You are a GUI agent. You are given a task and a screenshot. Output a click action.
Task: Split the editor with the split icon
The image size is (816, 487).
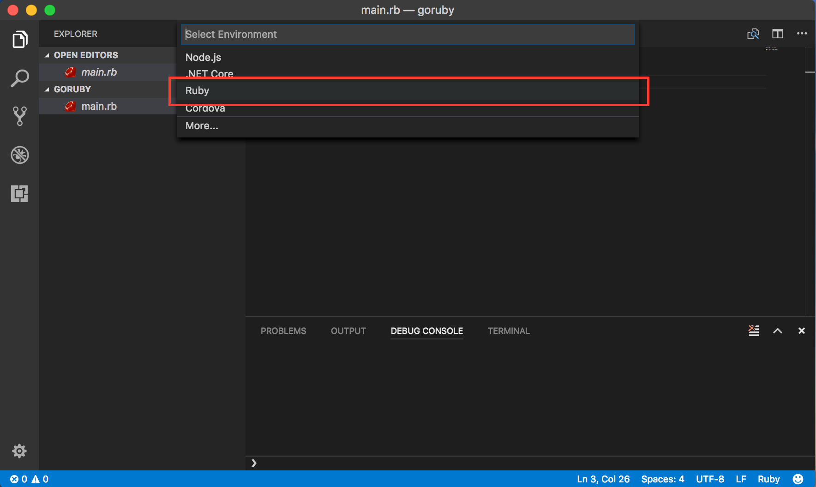coord(778,34)
